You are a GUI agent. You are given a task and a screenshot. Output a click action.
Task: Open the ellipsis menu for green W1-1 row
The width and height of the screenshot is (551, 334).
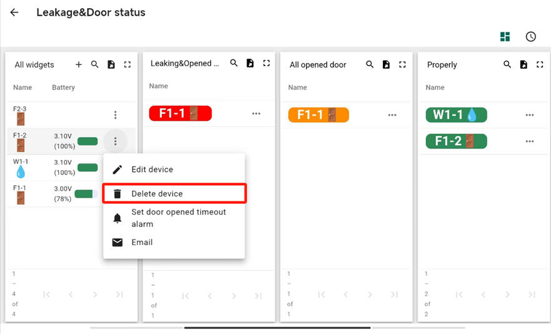point(530,115)
